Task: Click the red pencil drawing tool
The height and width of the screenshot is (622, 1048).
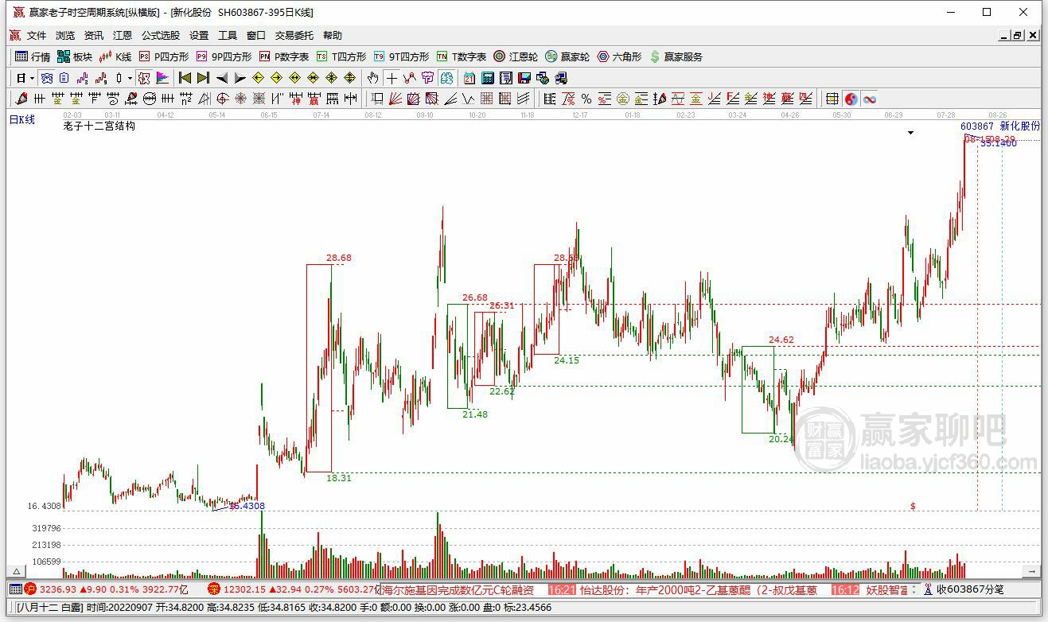Action: 21,99
